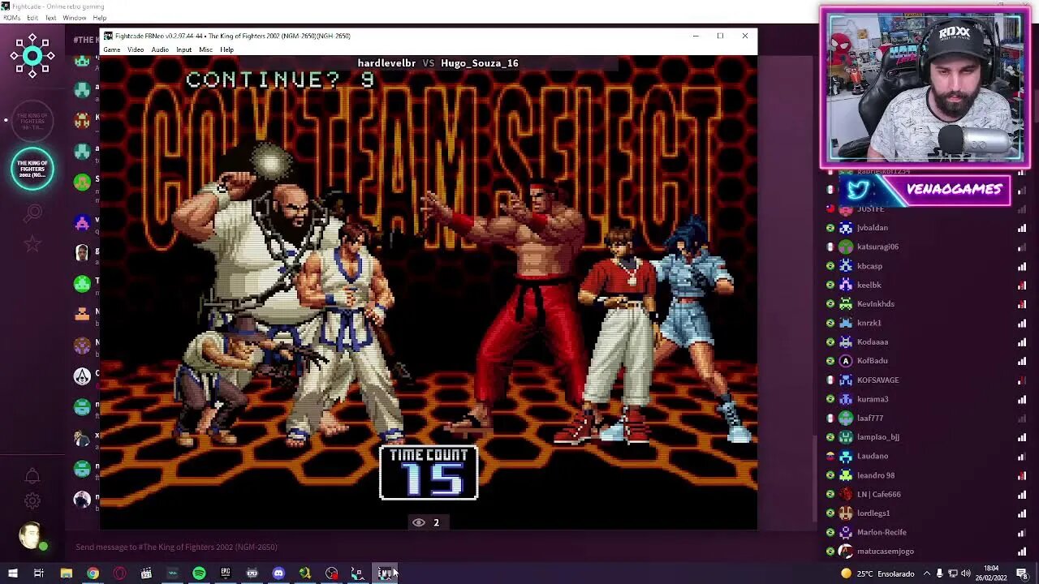Select King of Fighters 2002 channel circle
Screen dimensions: 1039x584
click(32, 170)
